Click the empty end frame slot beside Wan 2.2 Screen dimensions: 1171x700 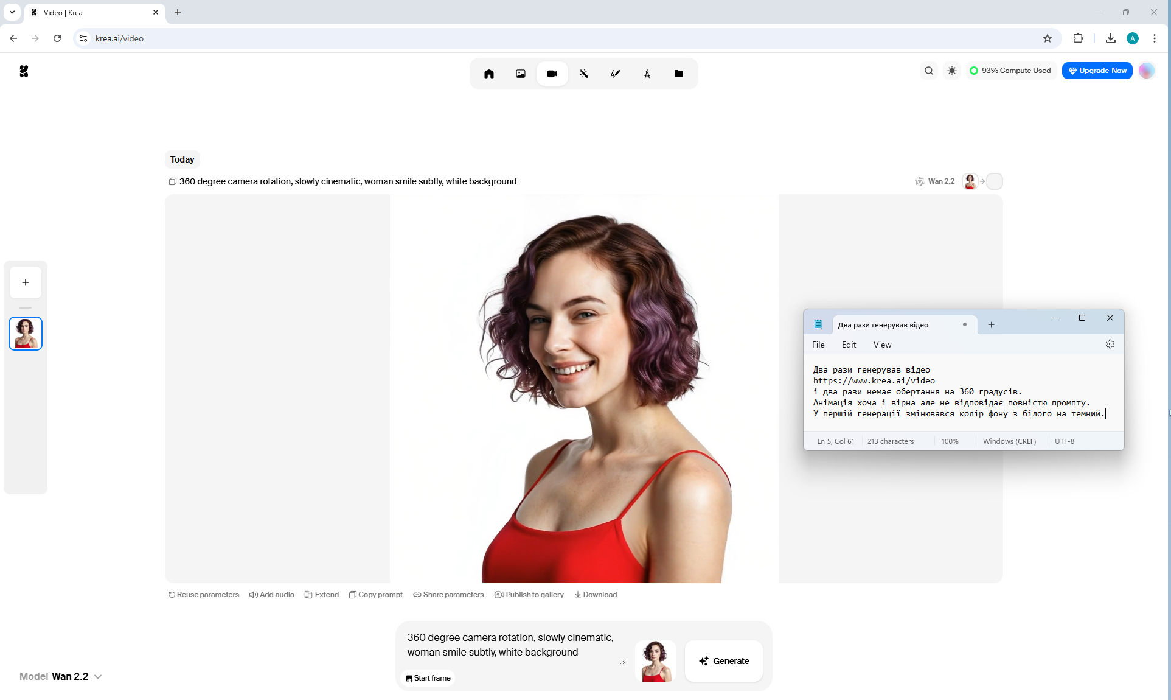click(x=995, y=181)
